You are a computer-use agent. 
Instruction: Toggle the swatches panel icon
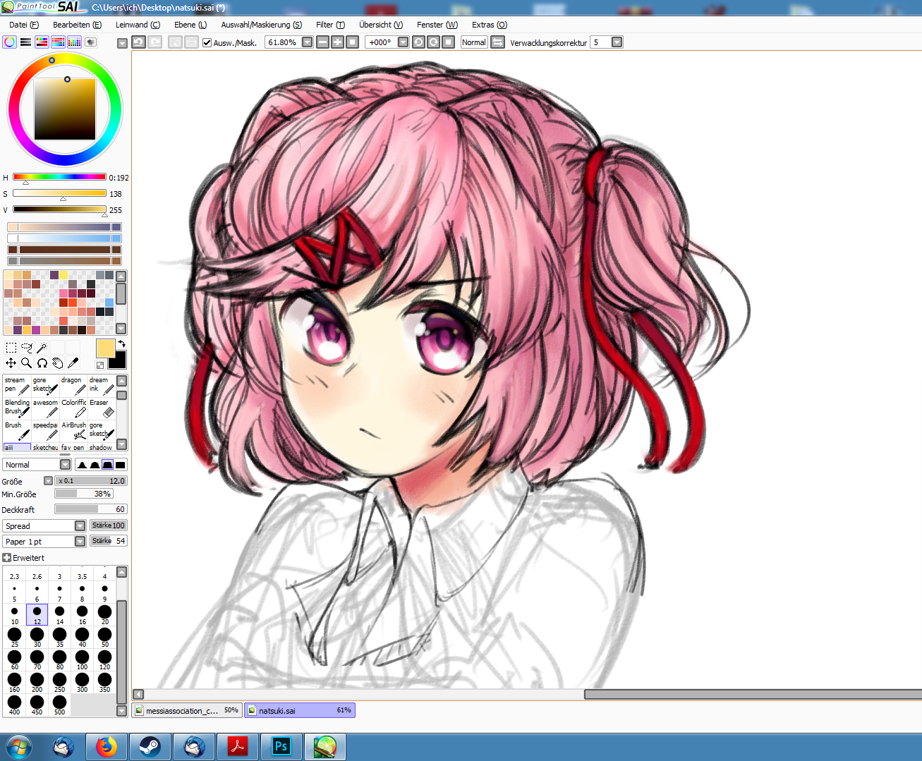tap(75, 42)
